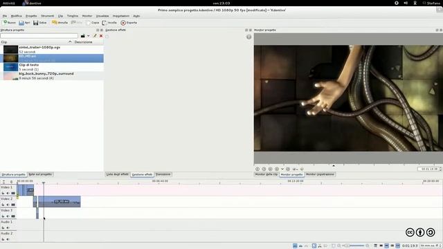
Task: Click the info icon in Gestione effetti panel
Action: (248, 37)
